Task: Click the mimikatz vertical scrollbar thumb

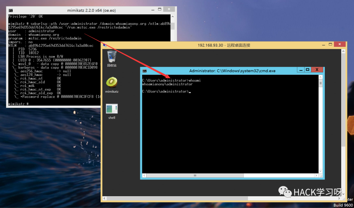Action: click(173, 26)
